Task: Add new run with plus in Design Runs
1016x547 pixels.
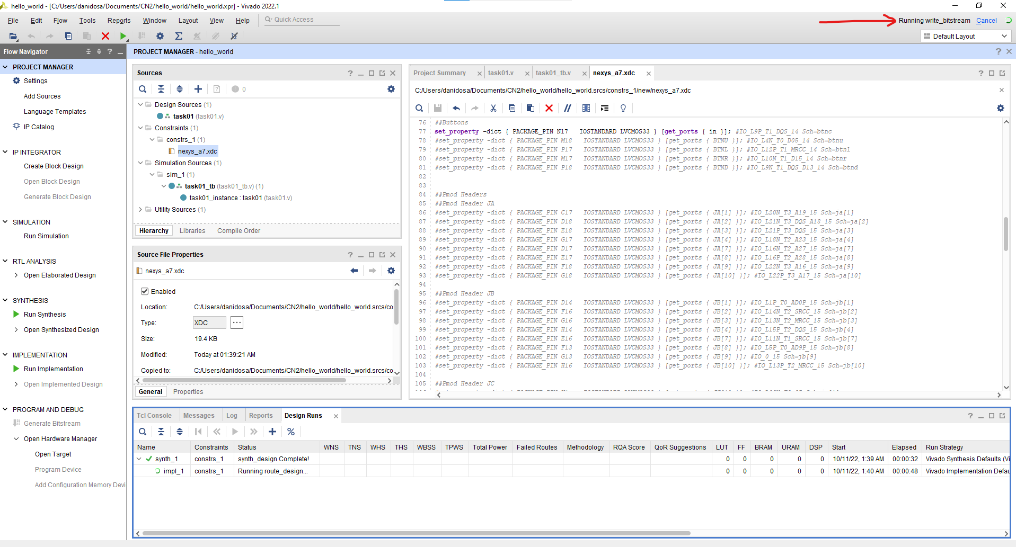Action: 272,432
